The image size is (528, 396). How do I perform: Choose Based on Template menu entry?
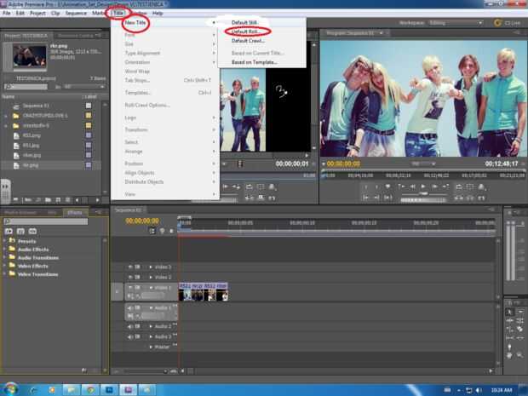[255, 62]
